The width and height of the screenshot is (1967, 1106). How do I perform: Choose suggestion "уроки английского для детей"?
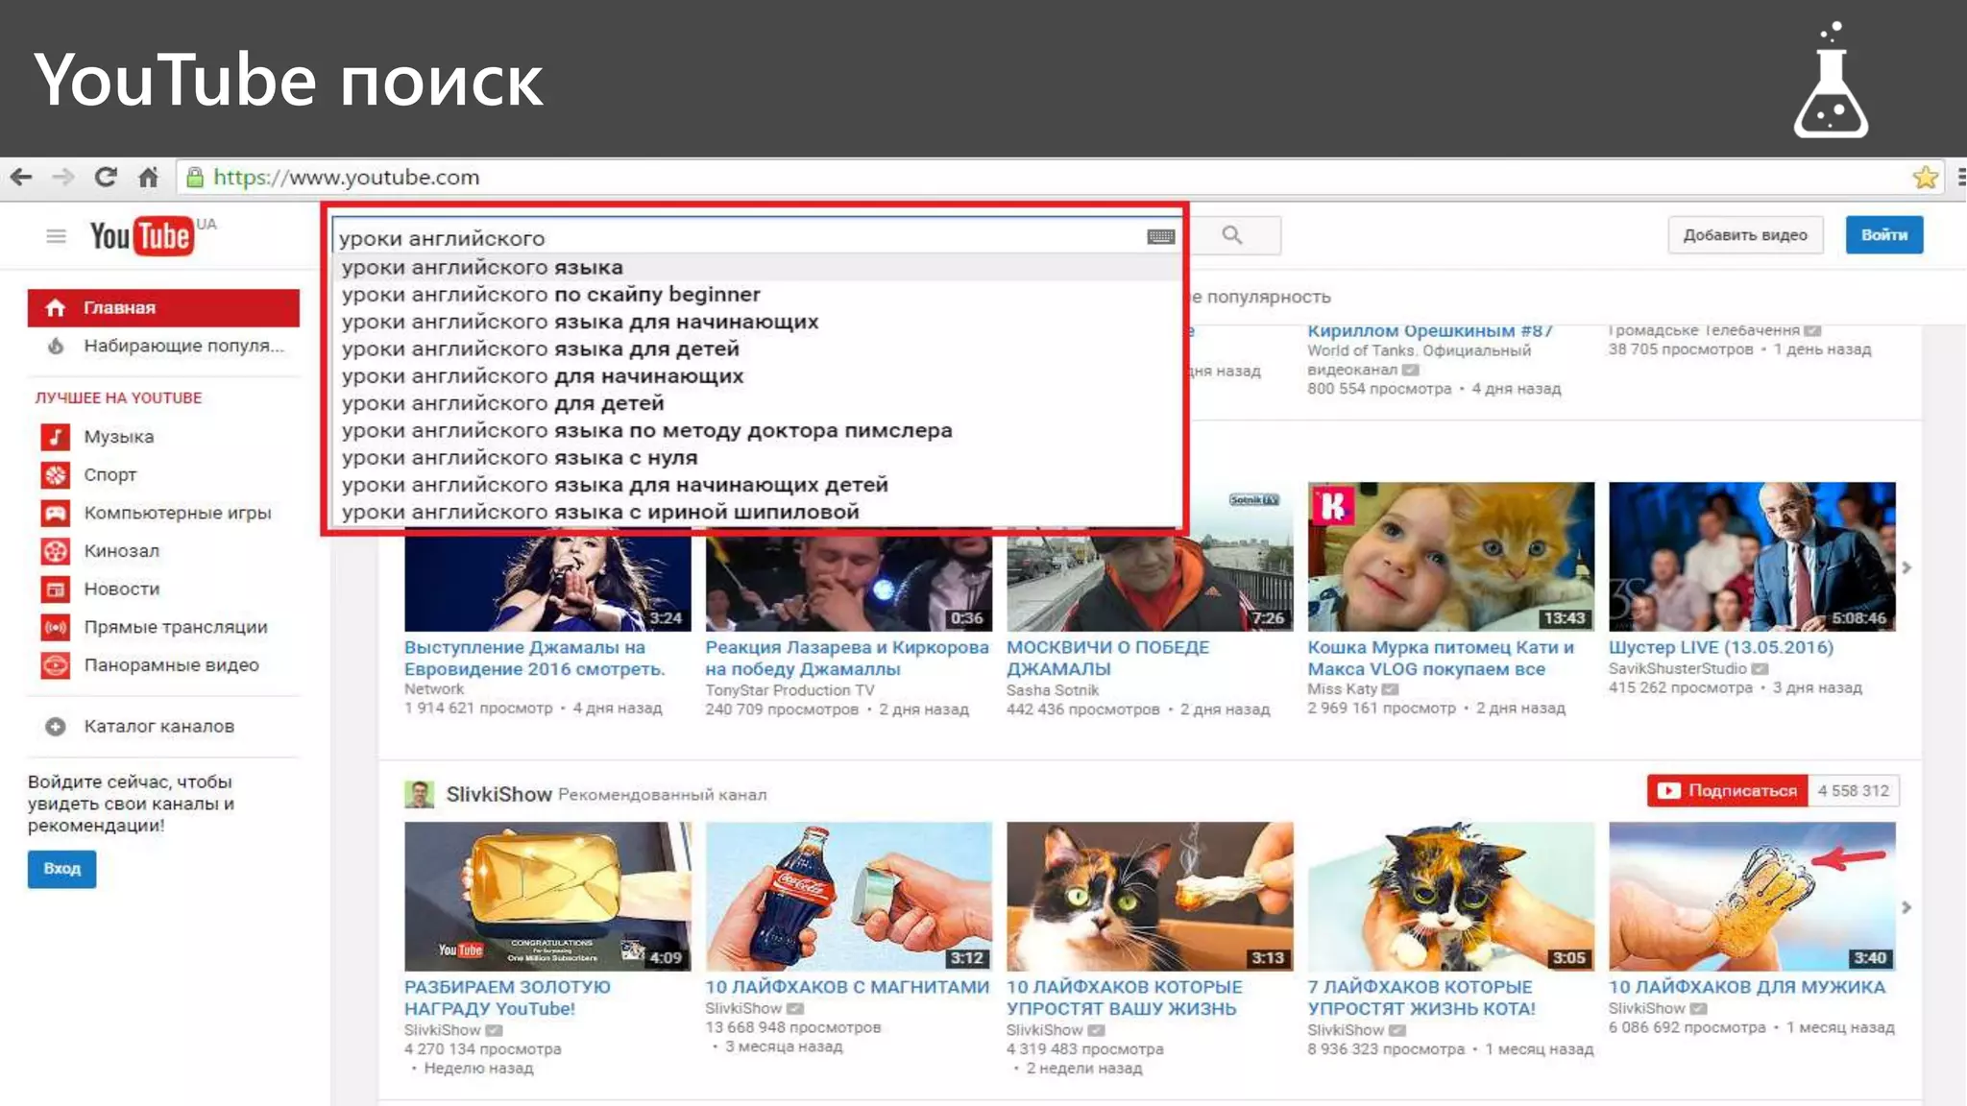[x=758, y=403]
